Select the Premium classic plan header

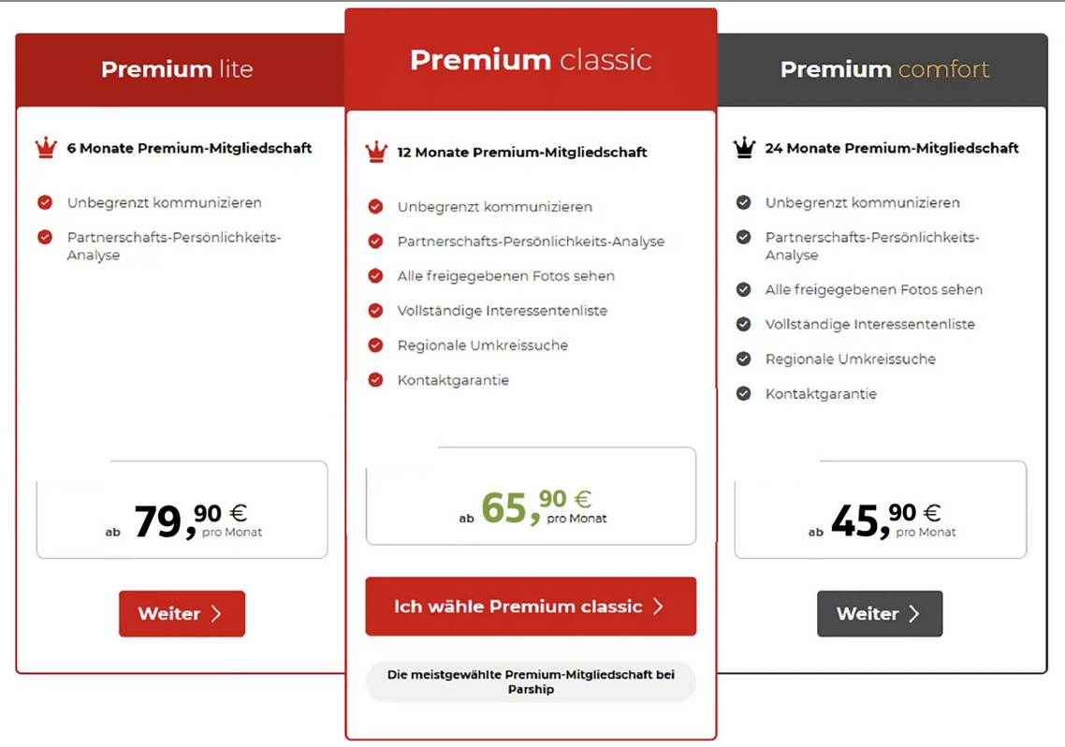(x=532, y=60)
